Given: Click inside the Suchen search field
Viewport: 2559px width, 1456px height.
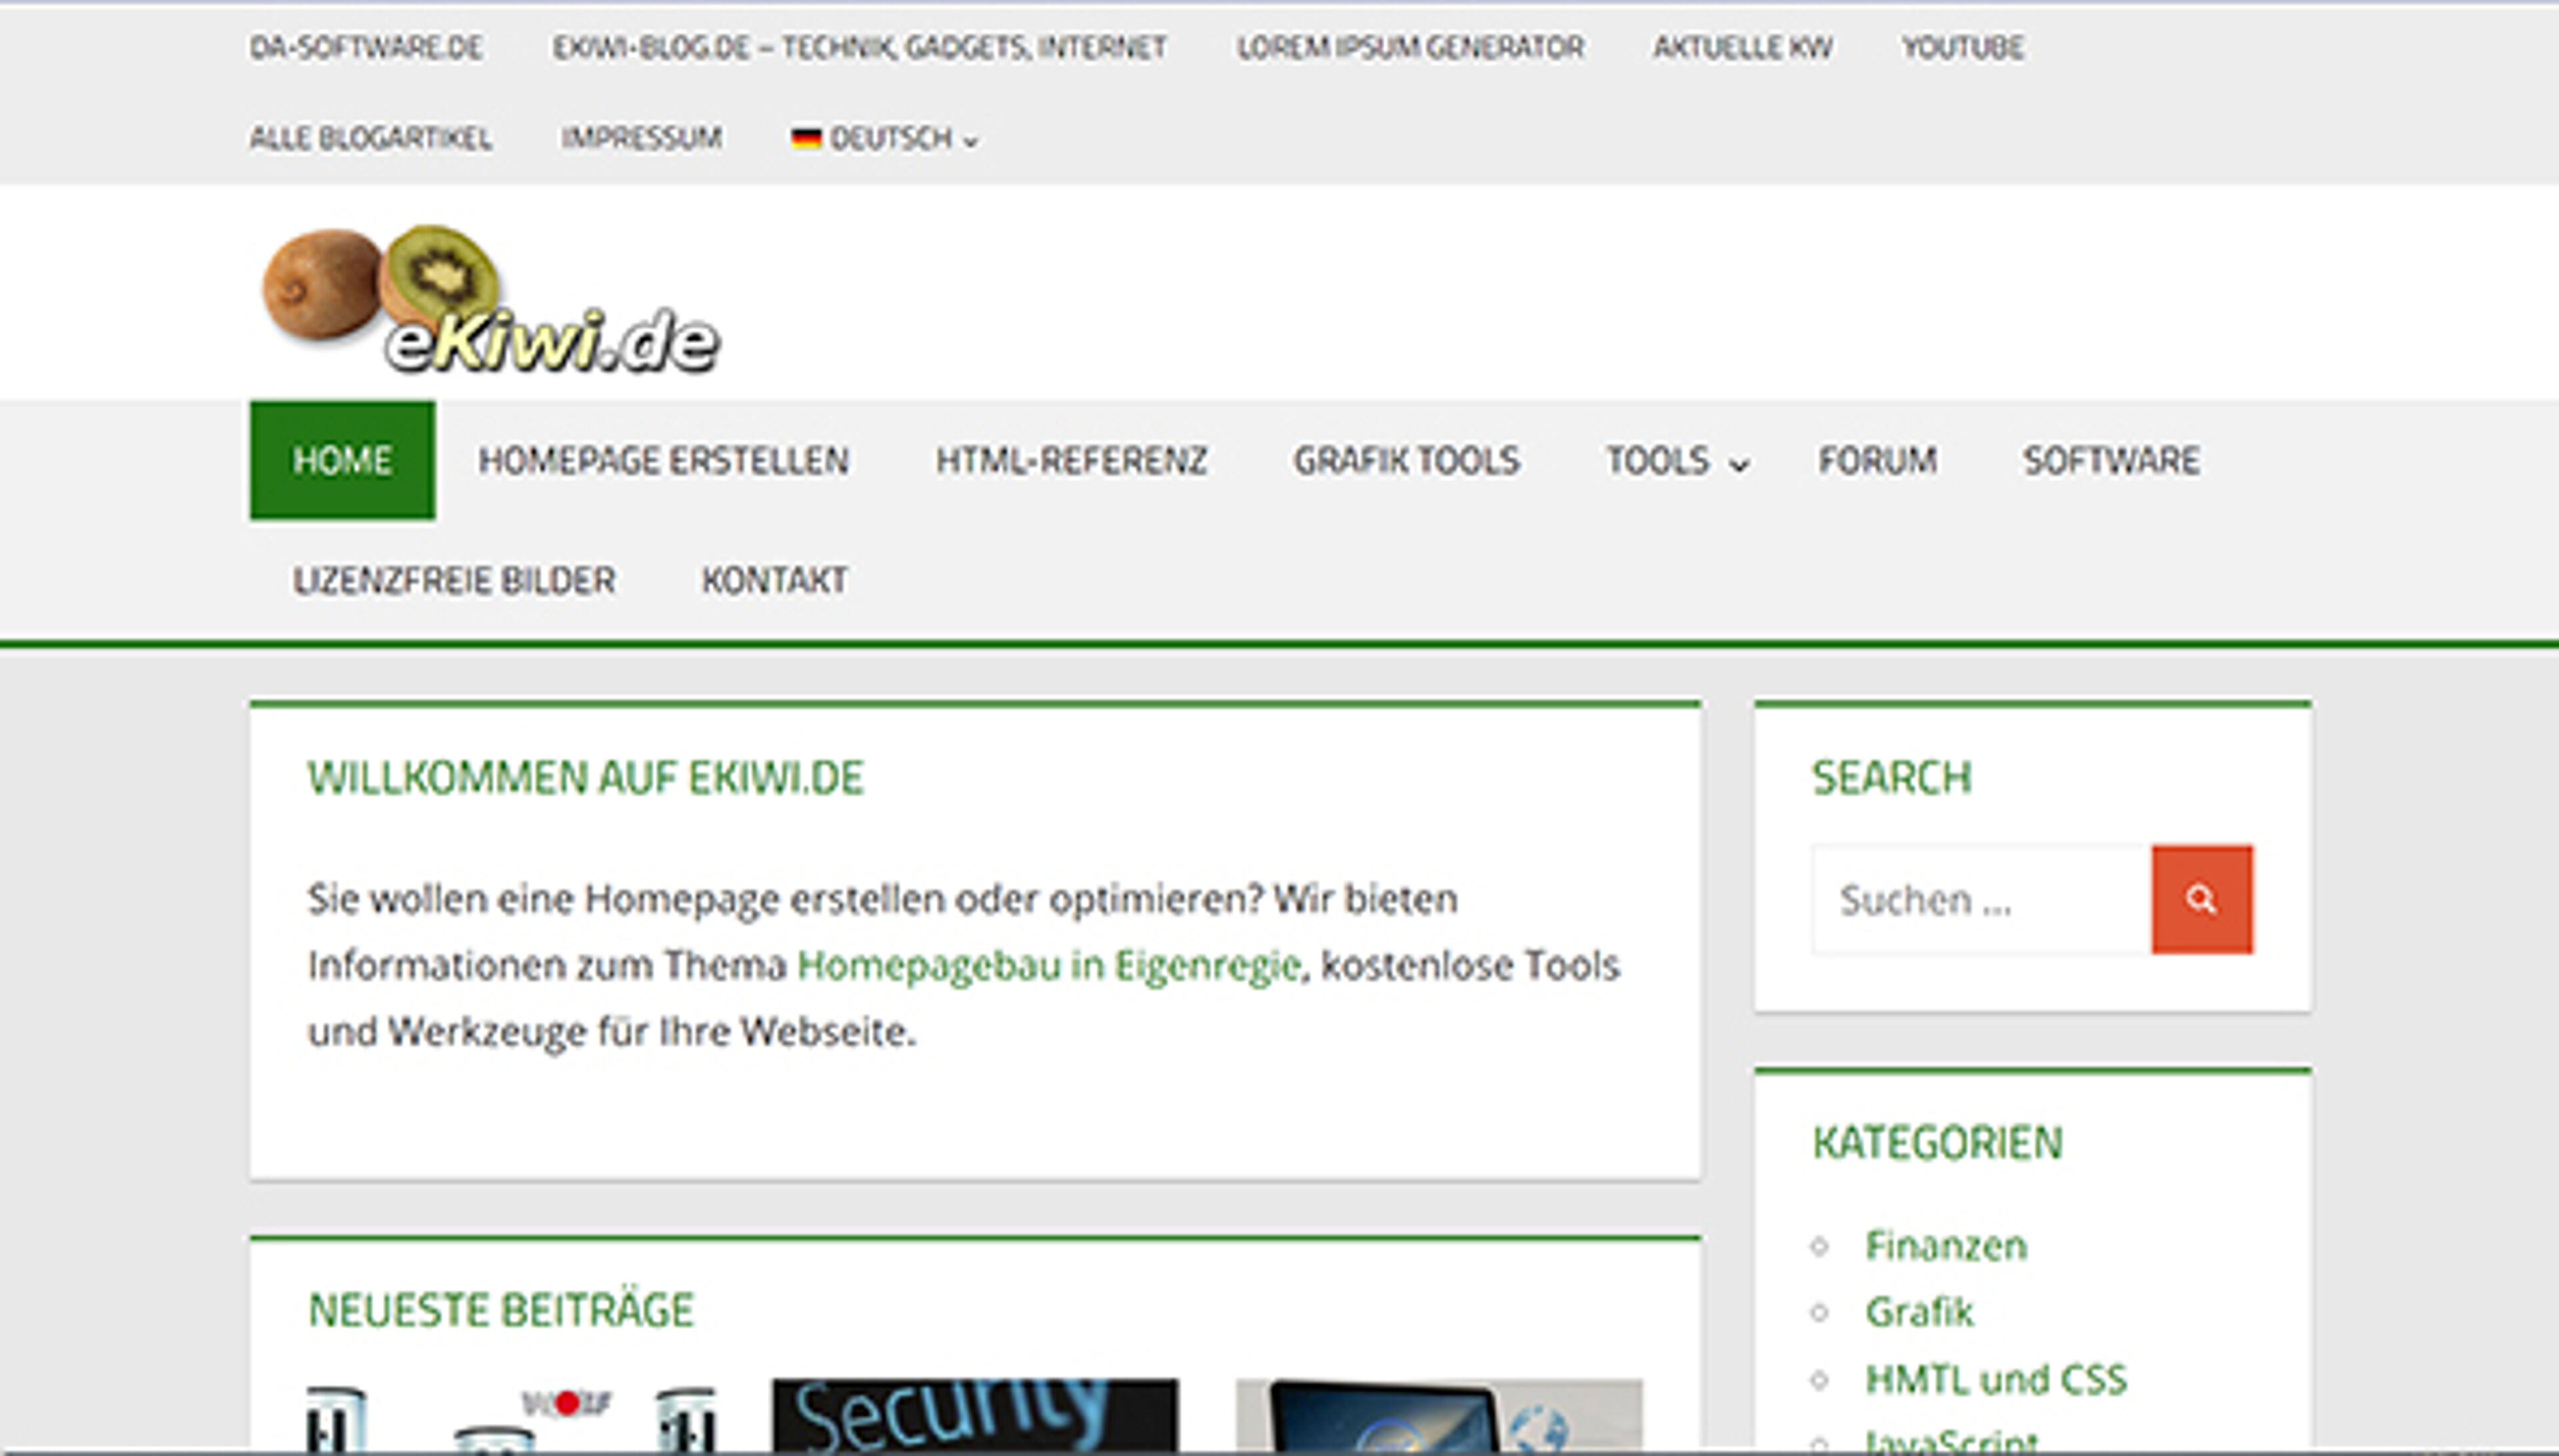Looking at the screenshot, I should 1981,898.
